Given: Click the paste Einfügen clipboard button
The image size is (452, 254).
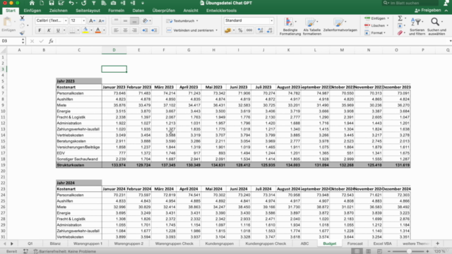Looking at the screenshot, I should [x=8, y=25].
